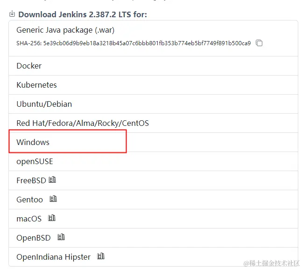Open third-party info icon beside macOS

pos(52,218)
